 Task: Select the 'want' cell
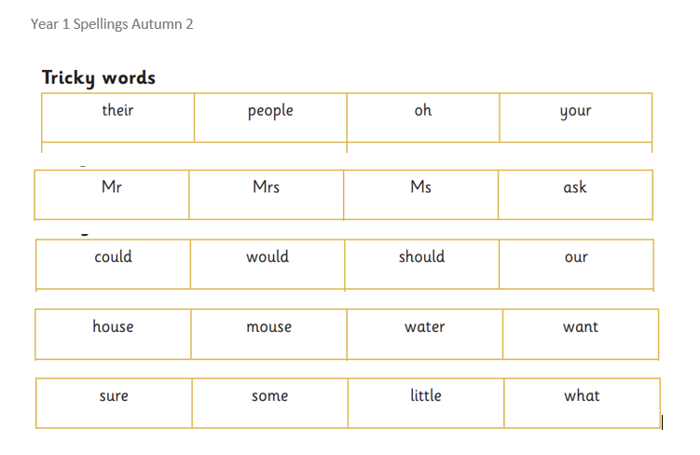pyautogui.click(x=581, y=327)
